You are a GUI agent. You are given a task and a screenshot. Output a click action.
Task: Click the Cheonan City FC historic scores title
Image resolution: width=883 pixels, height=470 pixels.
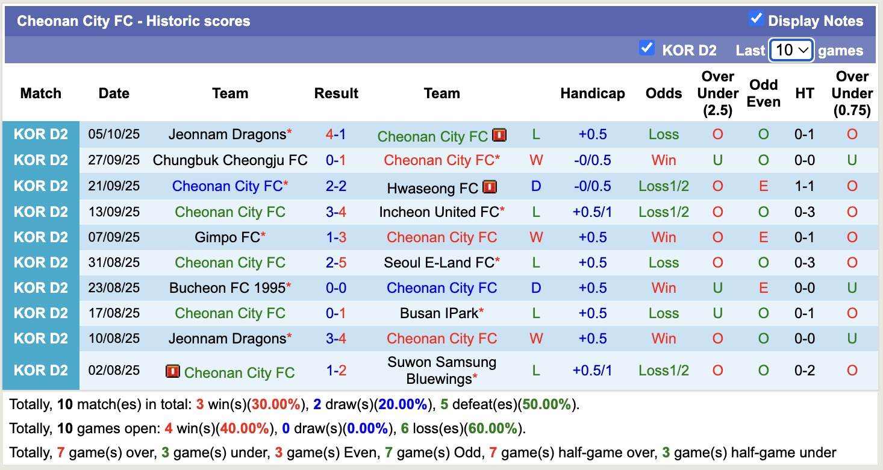click(134, 20)
